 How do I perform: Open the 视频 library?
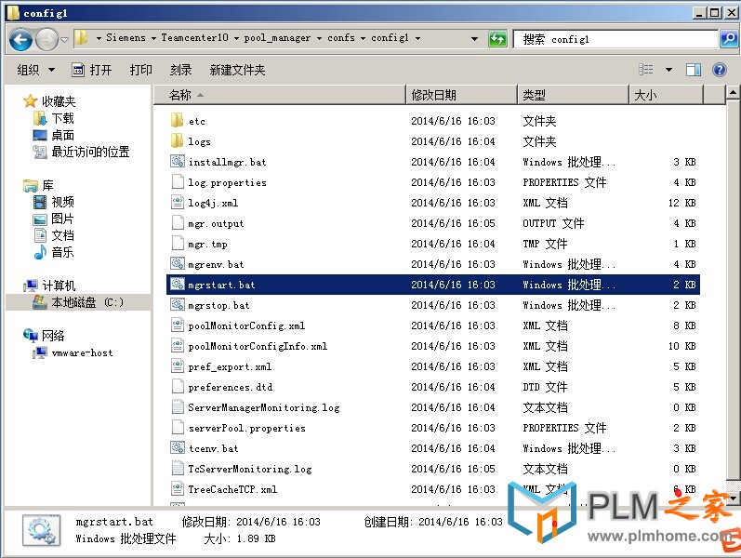54,202
